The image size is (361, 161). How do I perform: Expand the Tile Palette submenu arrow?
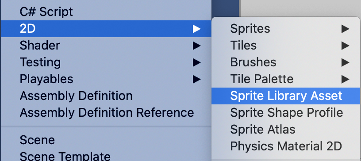pos(346,79)
